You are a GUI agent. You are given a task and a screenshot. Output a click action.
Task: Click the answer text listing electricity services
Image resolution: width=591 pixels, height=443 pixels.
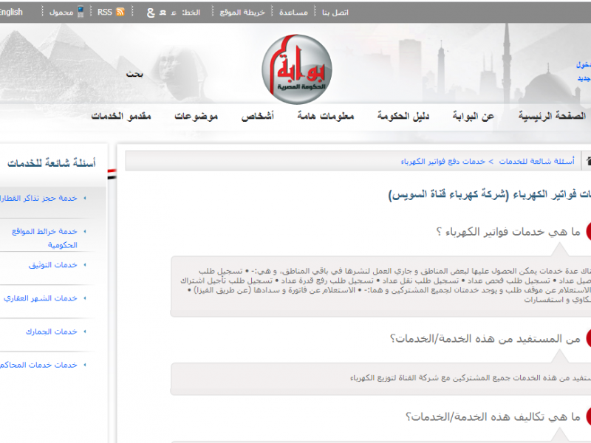click(385, 285)
